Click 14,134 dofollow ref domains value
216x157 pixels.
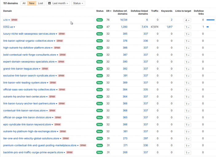click(124, 20)
